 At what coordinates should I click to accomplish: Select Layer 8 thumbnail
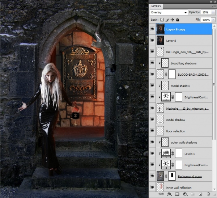click(160, 40)
